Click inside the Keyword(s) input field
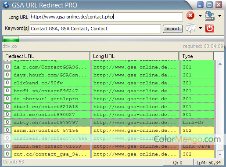The height and width of the screenshot is (167, 226). [95, 29]
